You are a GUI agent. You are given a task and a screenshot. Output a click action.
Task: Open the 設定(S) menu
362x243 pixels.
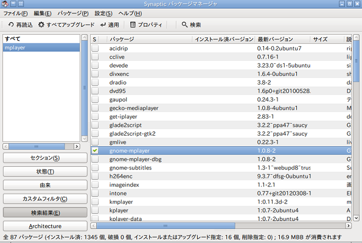click(103, 13)
